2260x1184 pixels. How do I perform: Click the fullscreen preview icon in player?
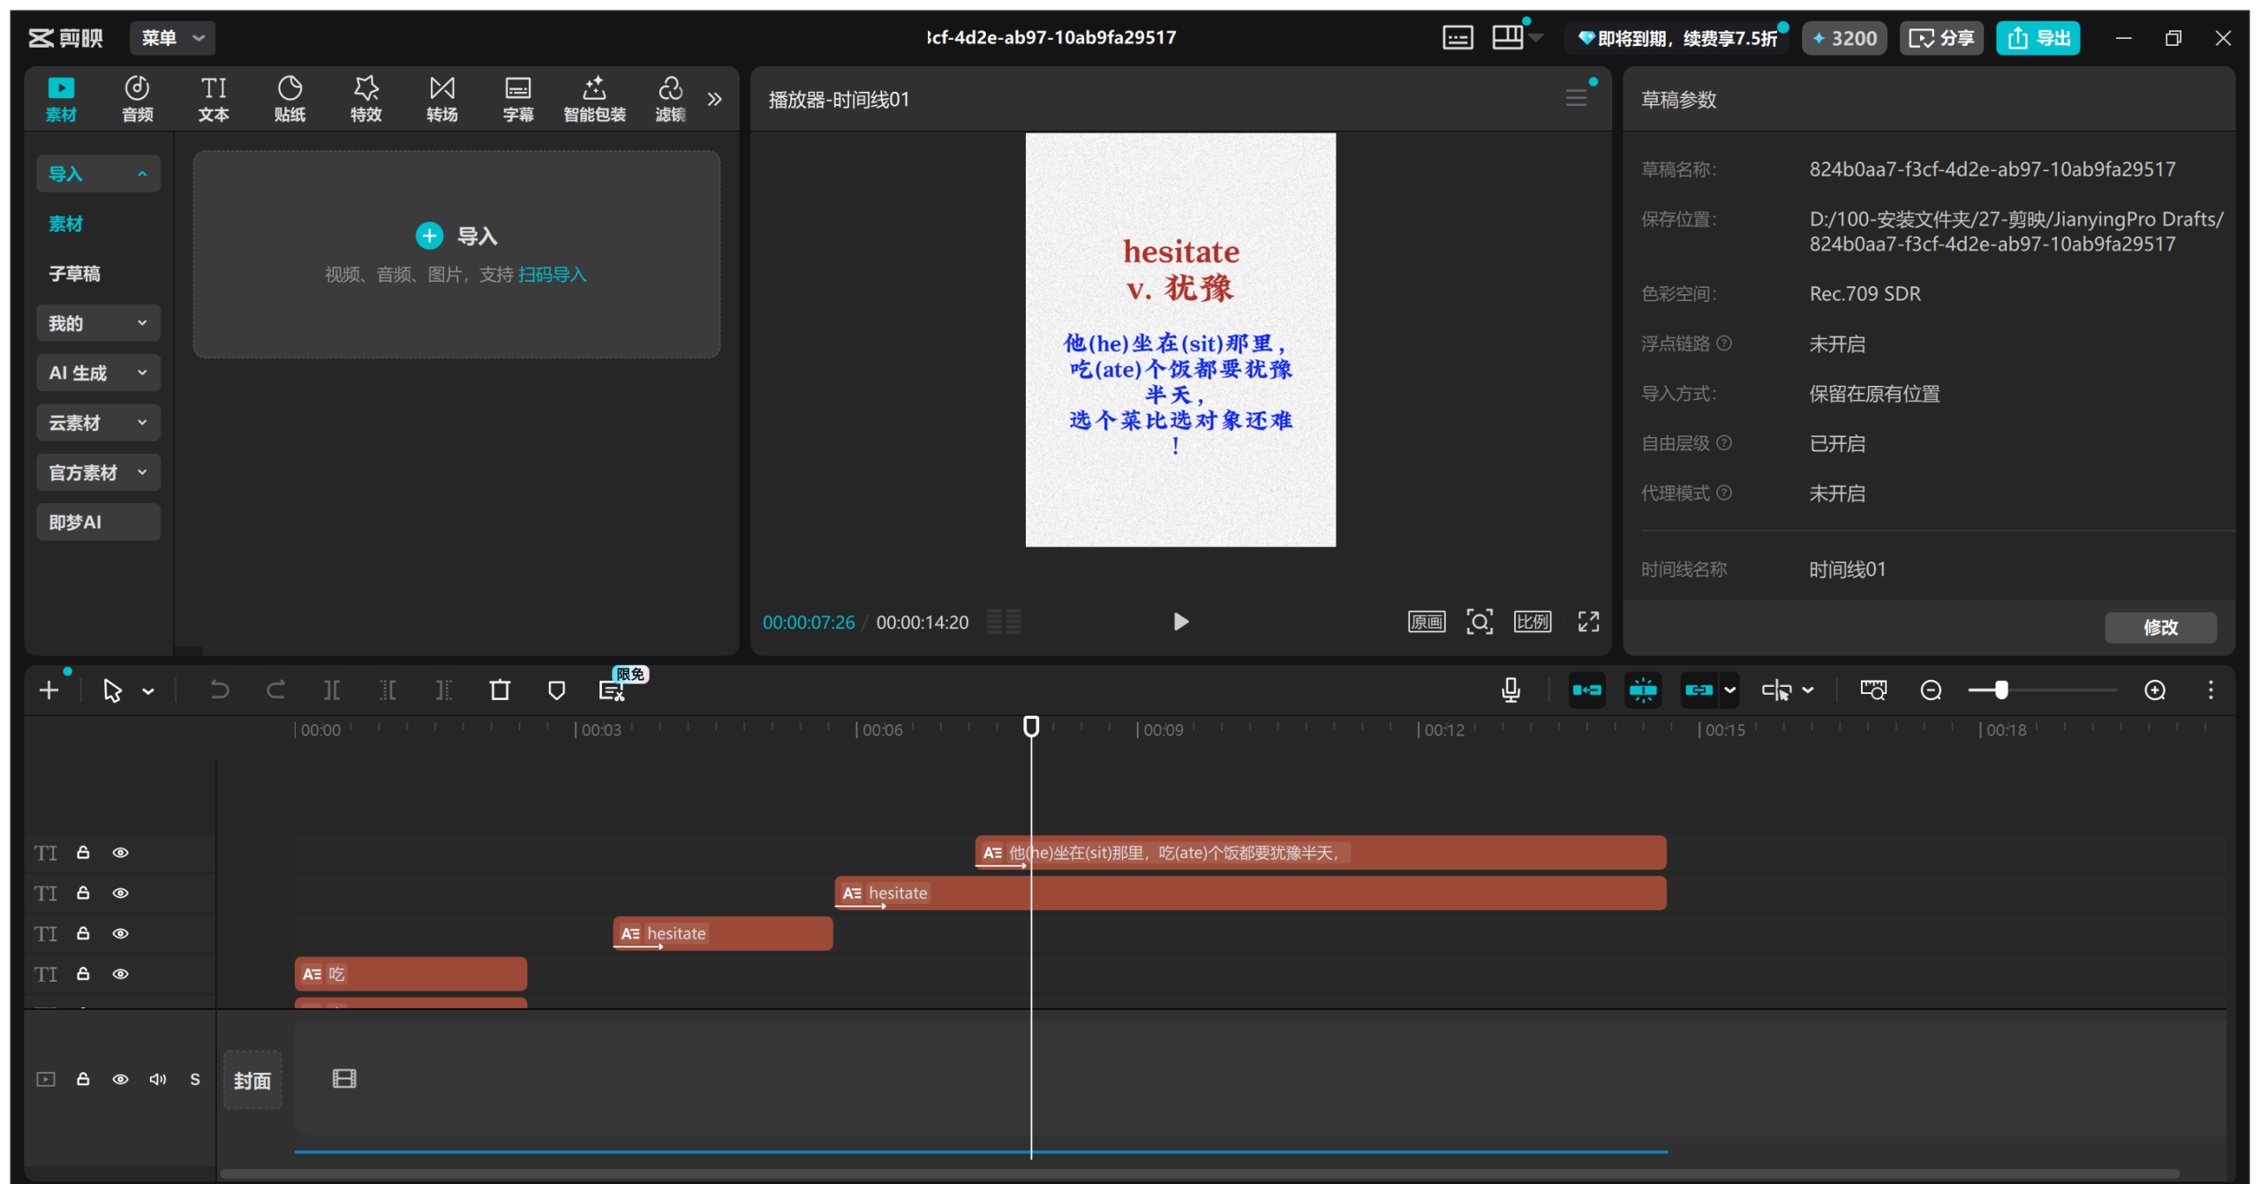[x=1588, y=622]
